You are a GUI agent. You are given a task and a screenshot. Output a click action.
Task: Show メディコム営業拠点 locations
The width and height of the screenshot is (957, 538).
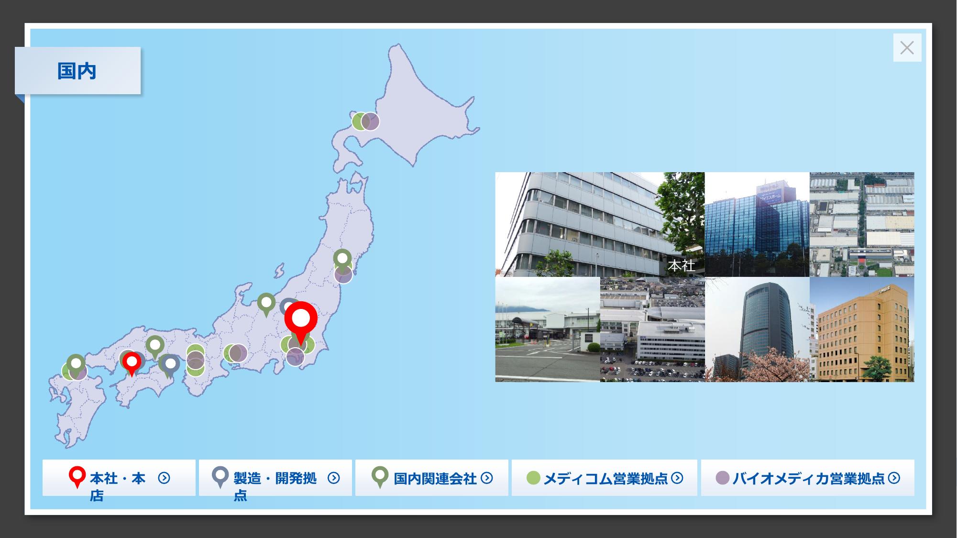point(604,478)
